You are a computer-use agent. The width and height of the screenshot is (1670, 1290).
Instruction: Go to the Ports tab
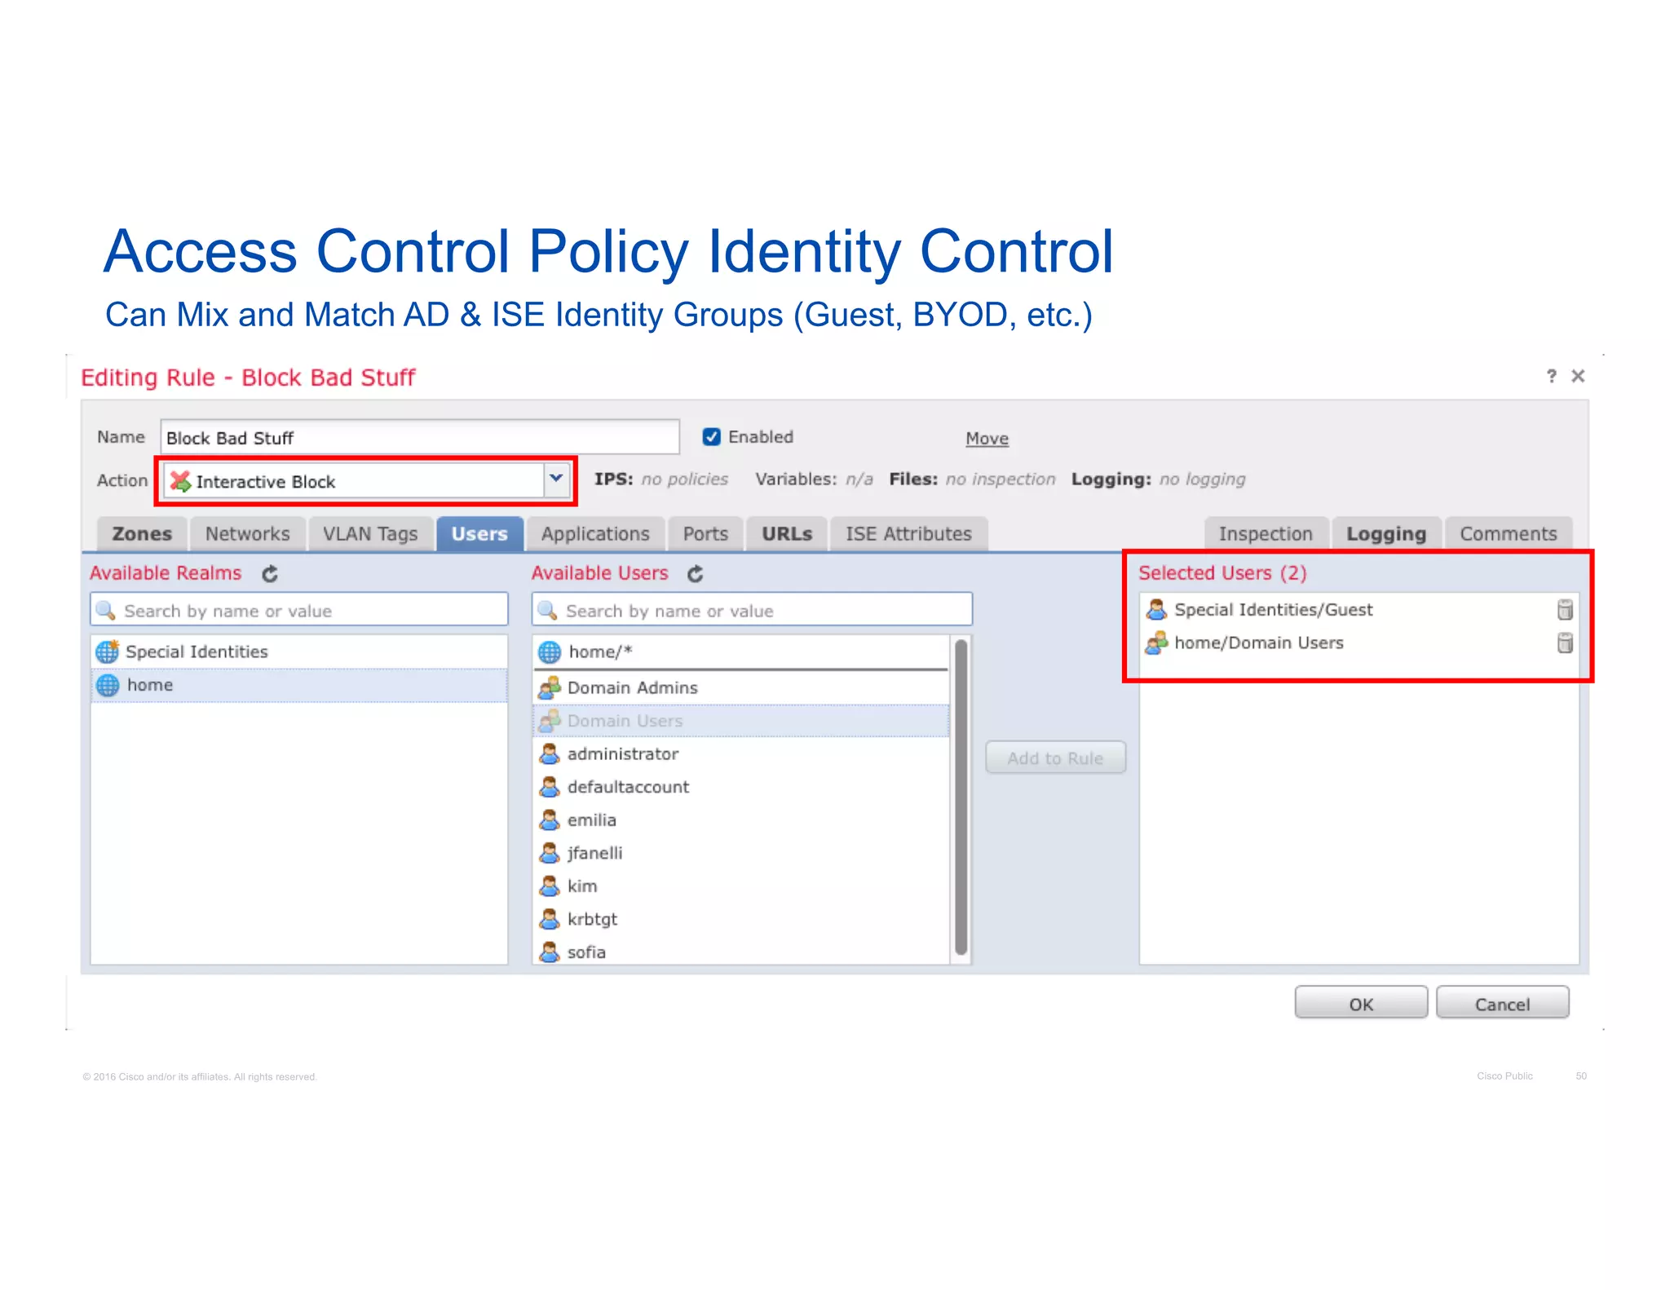(x=705, y=534)
